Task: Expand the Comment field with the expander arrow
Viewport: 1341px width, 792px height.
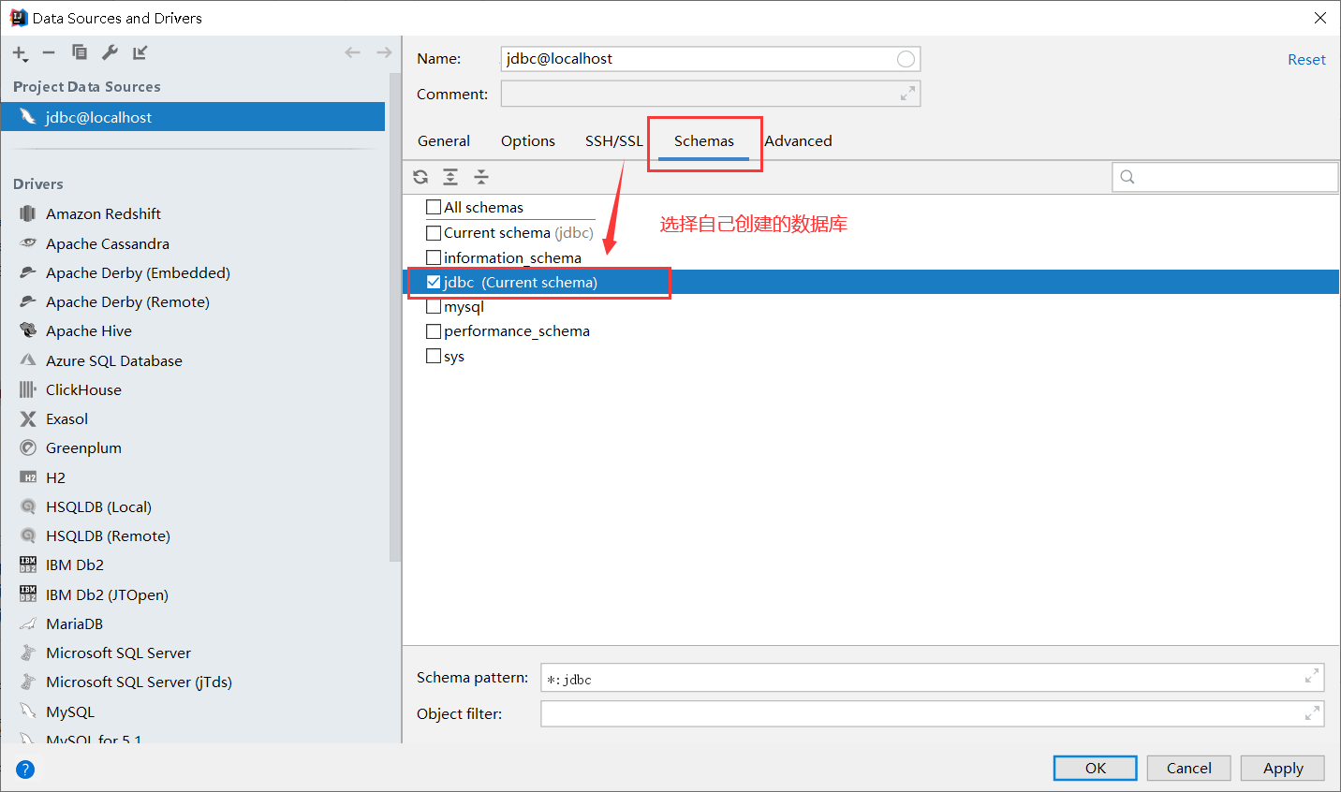Action: tap(906, 93)
